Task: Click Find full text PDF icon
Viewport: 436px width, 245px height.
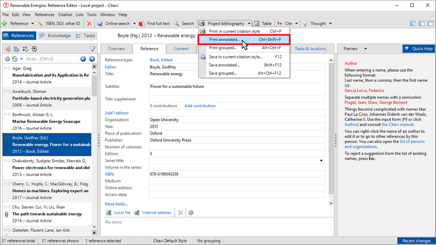Action: tap(141, 24)
